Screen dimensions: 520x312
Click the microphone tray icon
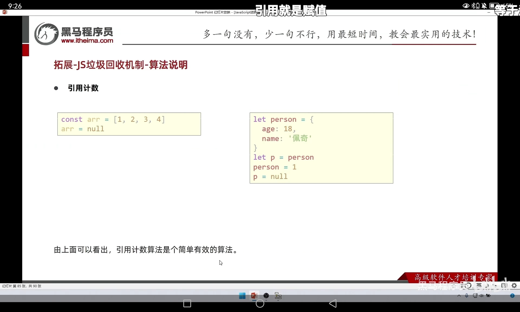[467, 296]
